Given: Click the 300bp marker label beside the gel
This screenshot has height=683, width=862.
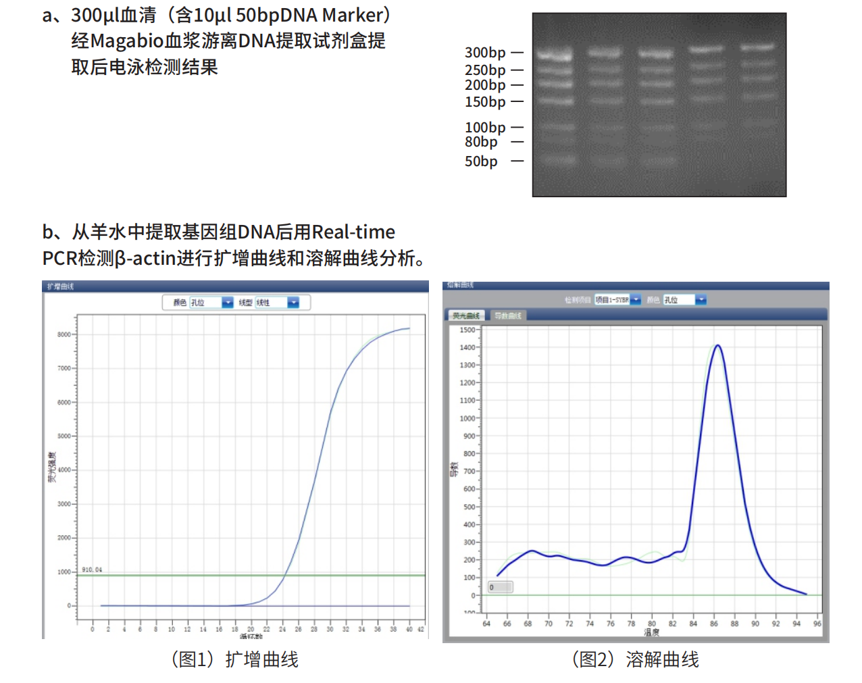Looking at the screenshot, I should tap(485, 53).
